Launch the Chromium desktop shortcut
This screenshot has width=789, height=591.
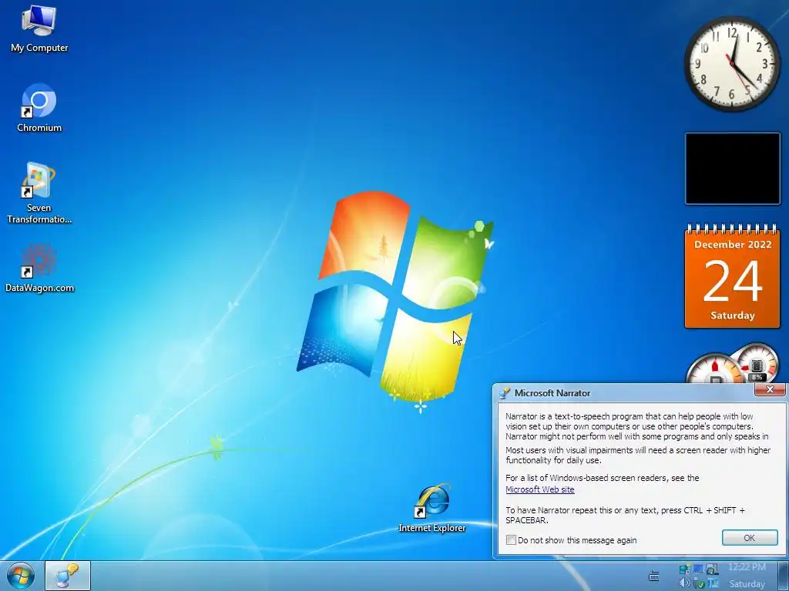coord(39,108)
